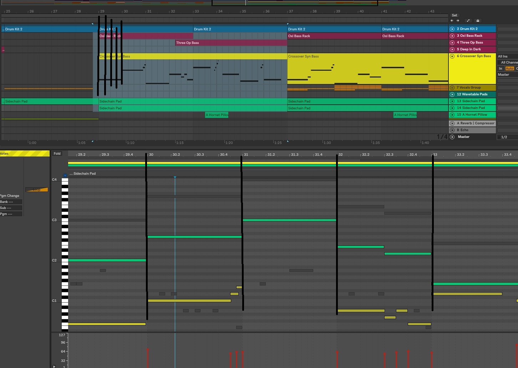Unfold the Master track
This screenshot has height=368, width=518.
452,137
